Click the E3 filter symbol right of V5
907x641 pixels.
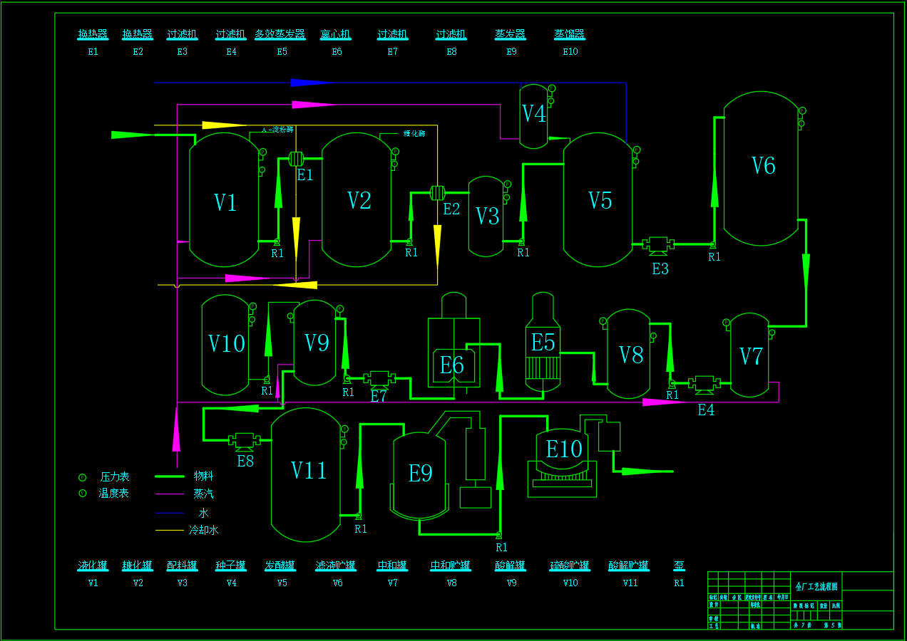pos(657,245)
